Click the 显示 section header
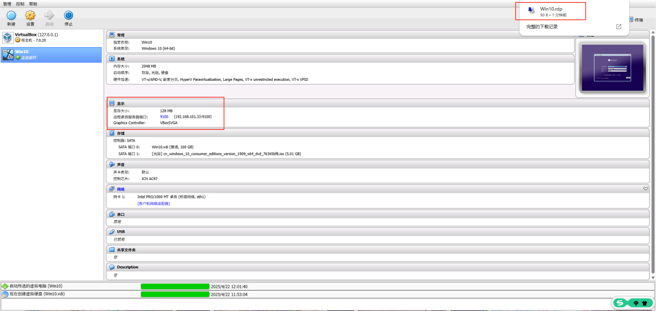 pyautogui.click(x=378, y=103)
